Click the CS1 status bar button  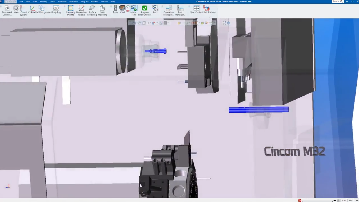coord(344,200)
